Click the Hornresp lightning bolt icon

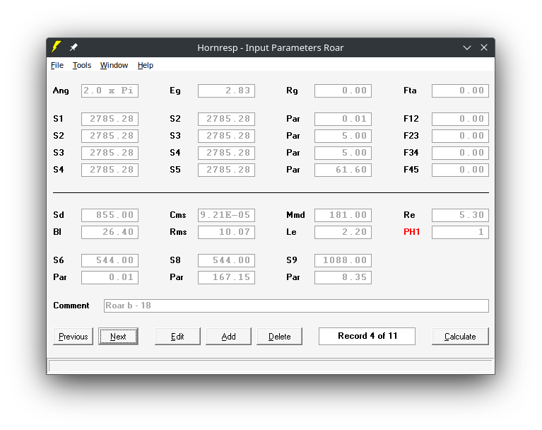click(x=56, y=47)
